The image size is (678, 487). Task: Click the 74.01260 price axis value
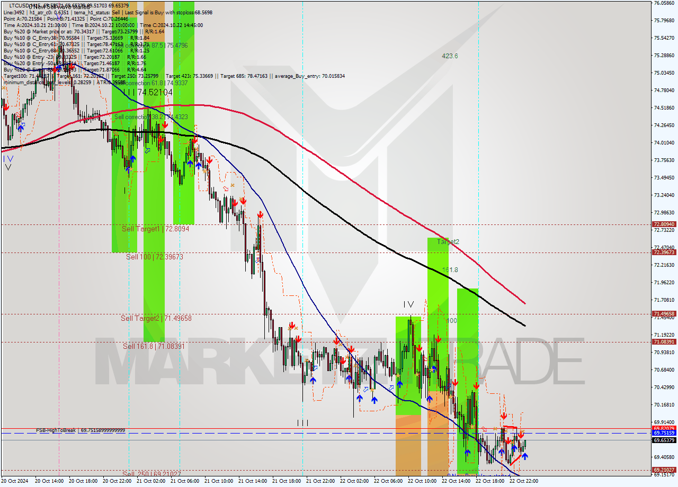(x=664, y=142)
